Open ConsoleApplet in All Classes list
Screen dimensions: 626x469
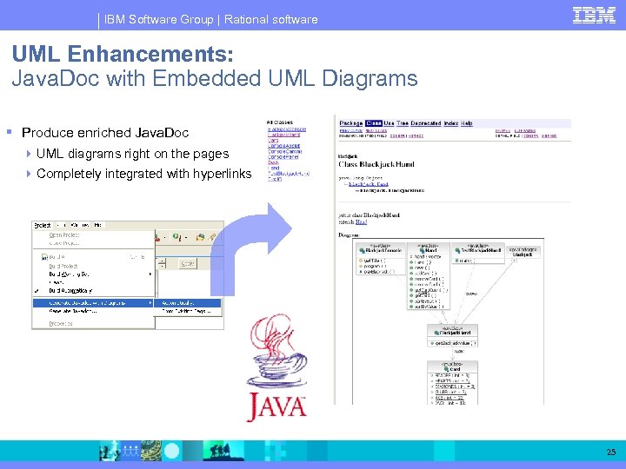(283, 146)
